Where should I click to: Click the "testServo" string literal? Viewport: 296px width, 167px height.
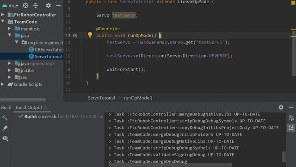tap(210, 42)
